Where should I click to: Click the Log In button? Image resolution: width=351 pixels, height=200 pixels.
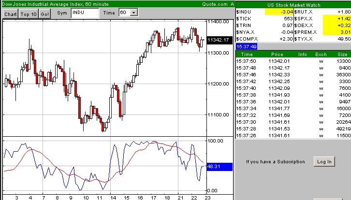tap(324, 161)
